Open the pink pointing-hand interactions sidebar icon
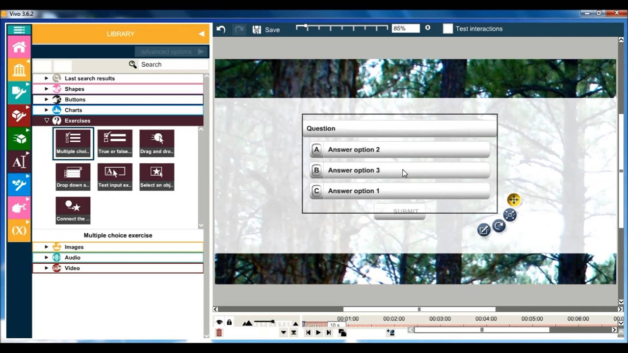 click(x=19, y=208)
